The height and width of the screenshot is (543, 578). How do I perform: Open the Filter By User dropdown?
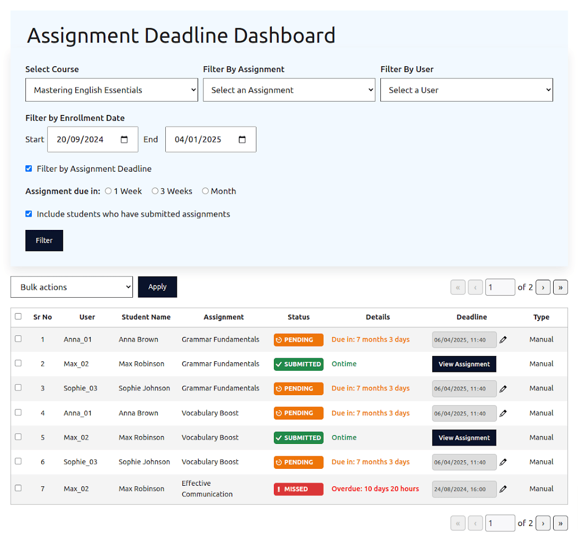click(x=466, y=90)
